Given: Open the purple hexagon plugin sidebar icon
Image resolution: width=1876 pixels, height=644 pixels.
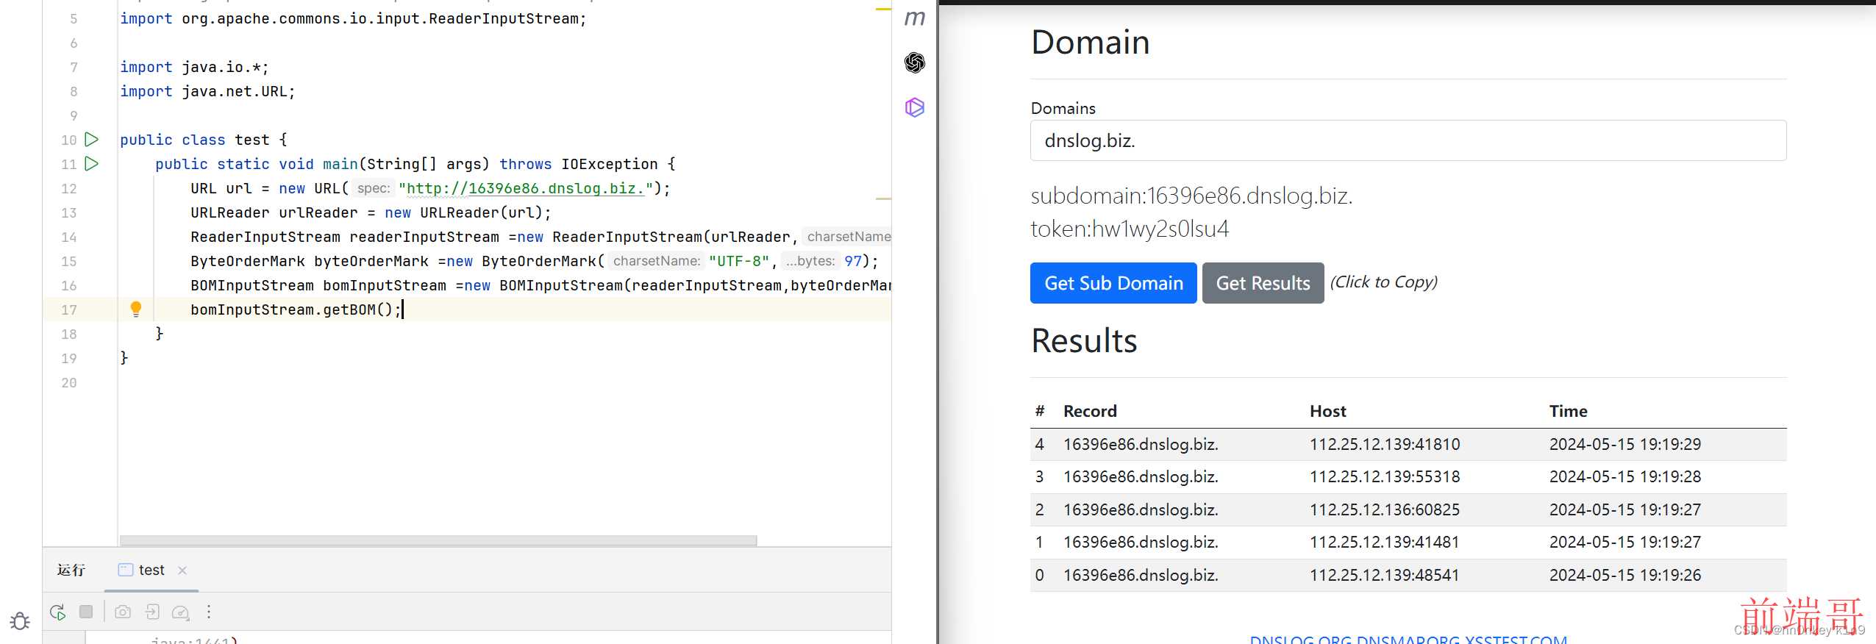Looking at the screenshot, I should pyautogui.click(x=914, y=107).
